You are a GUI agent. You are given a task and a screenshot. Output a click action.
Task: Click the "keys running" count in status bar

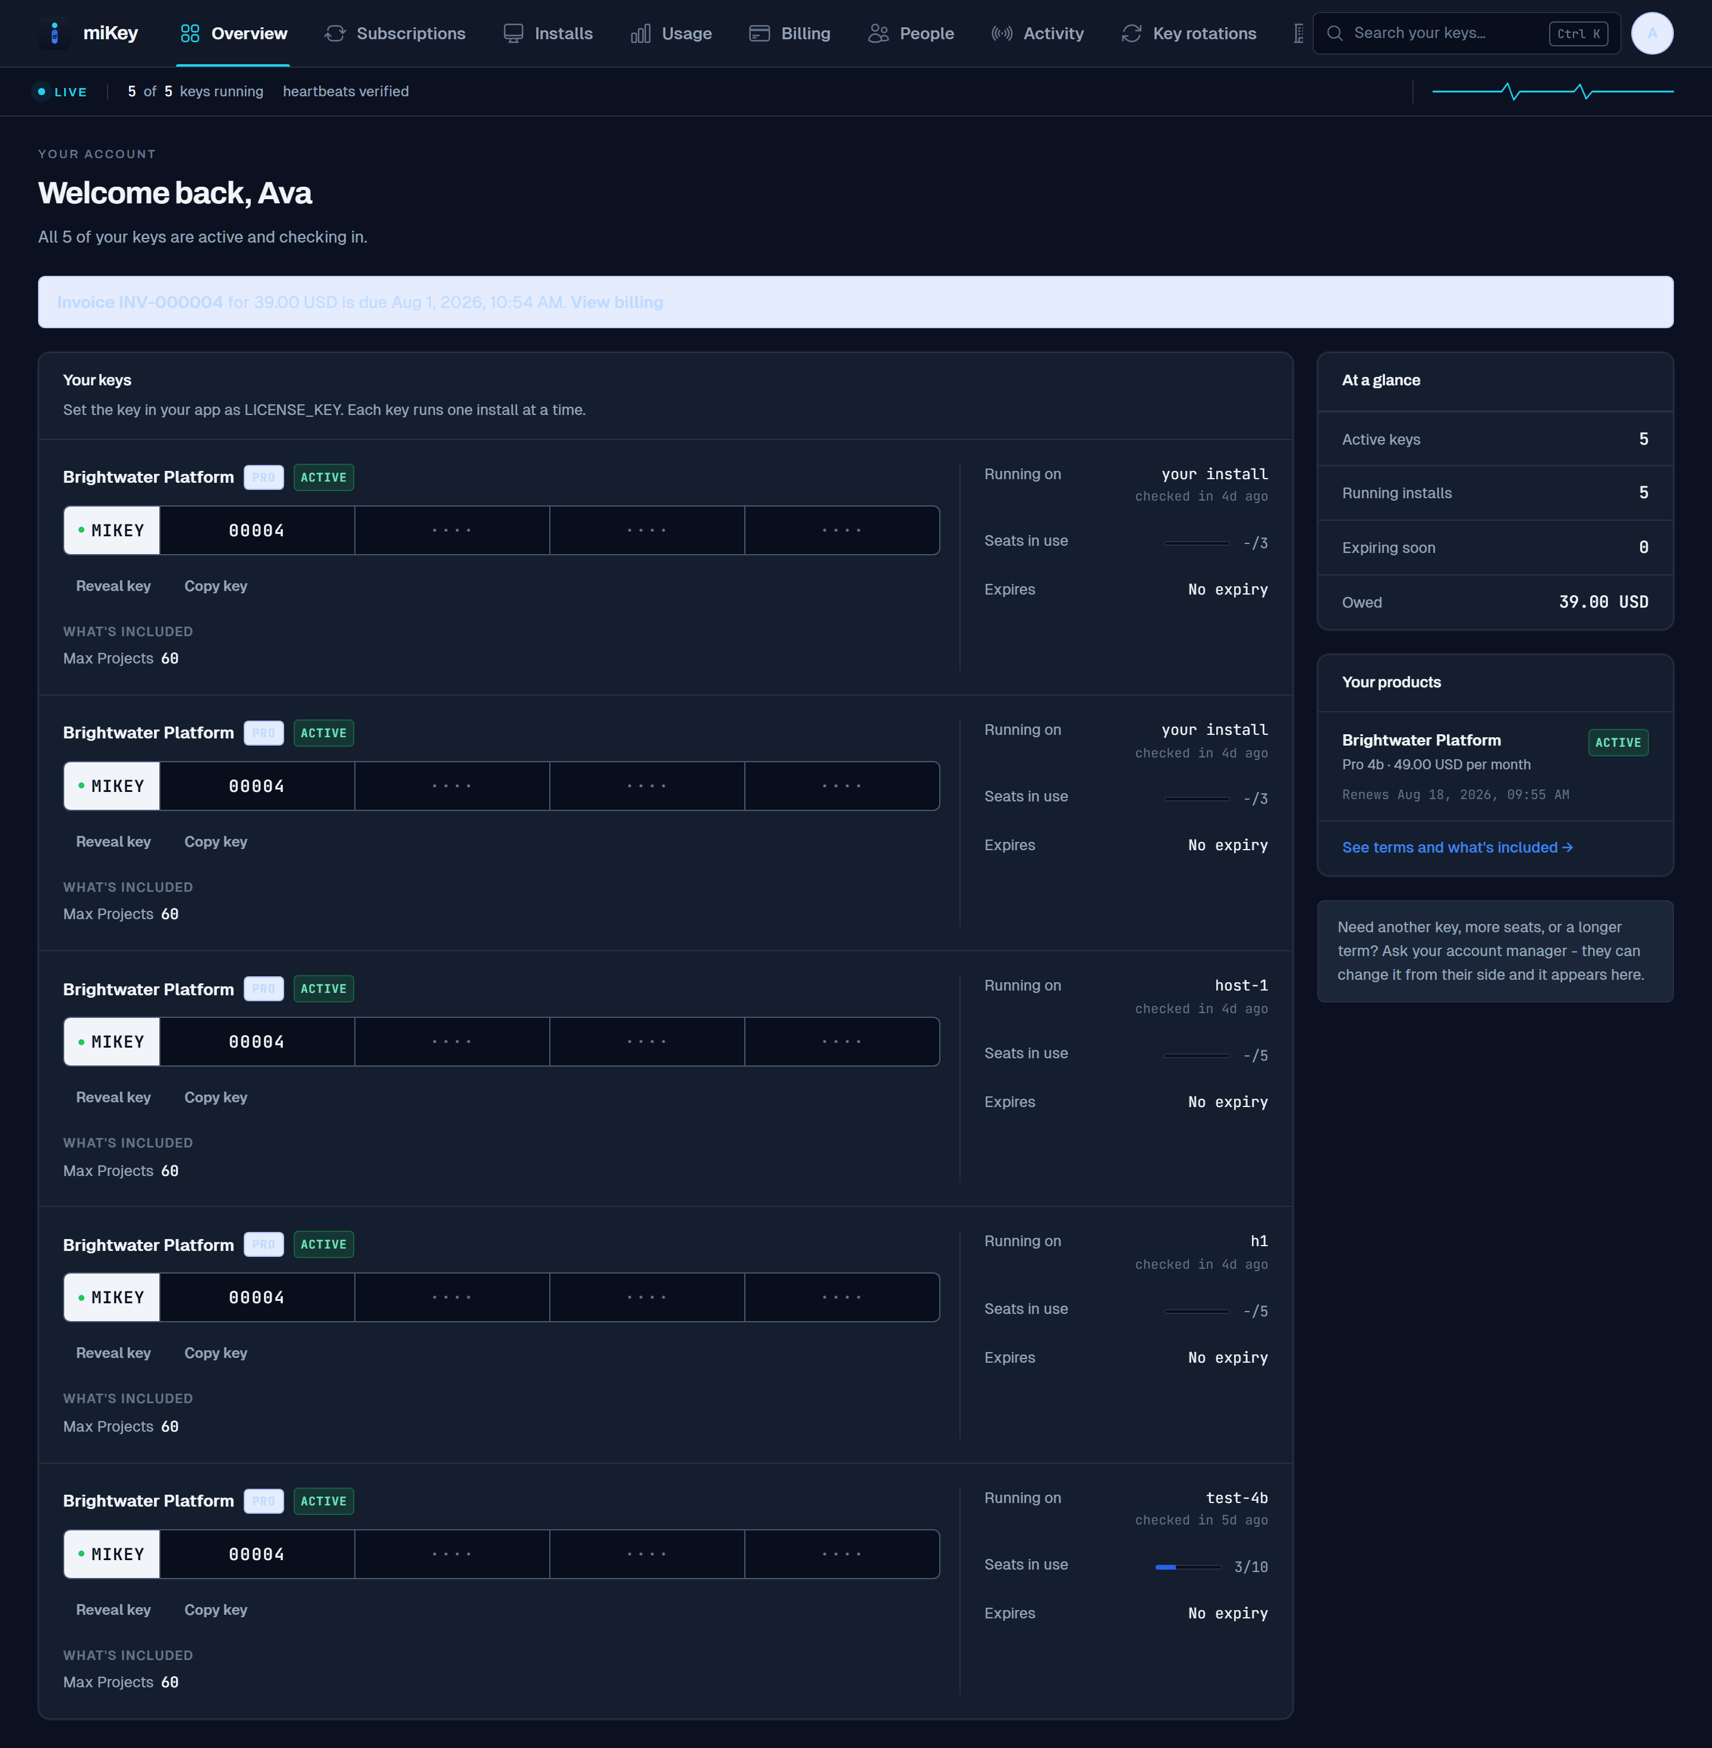(195, 92)
